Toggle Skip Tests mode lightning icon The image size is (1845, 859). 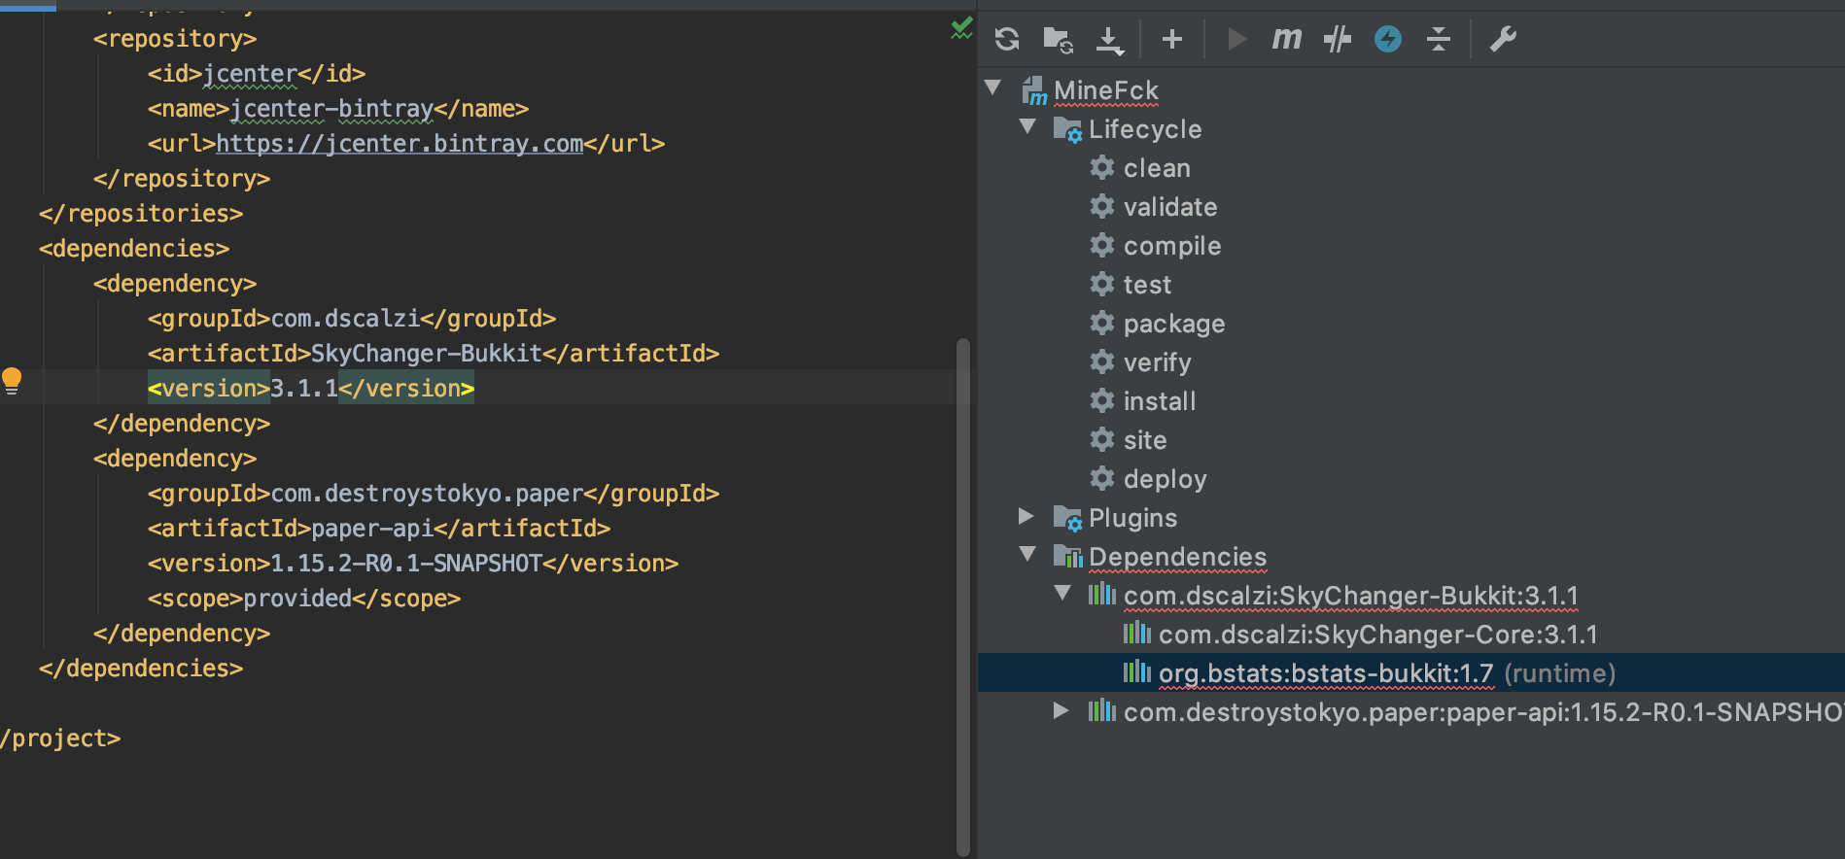click(x=1388, y=39)
